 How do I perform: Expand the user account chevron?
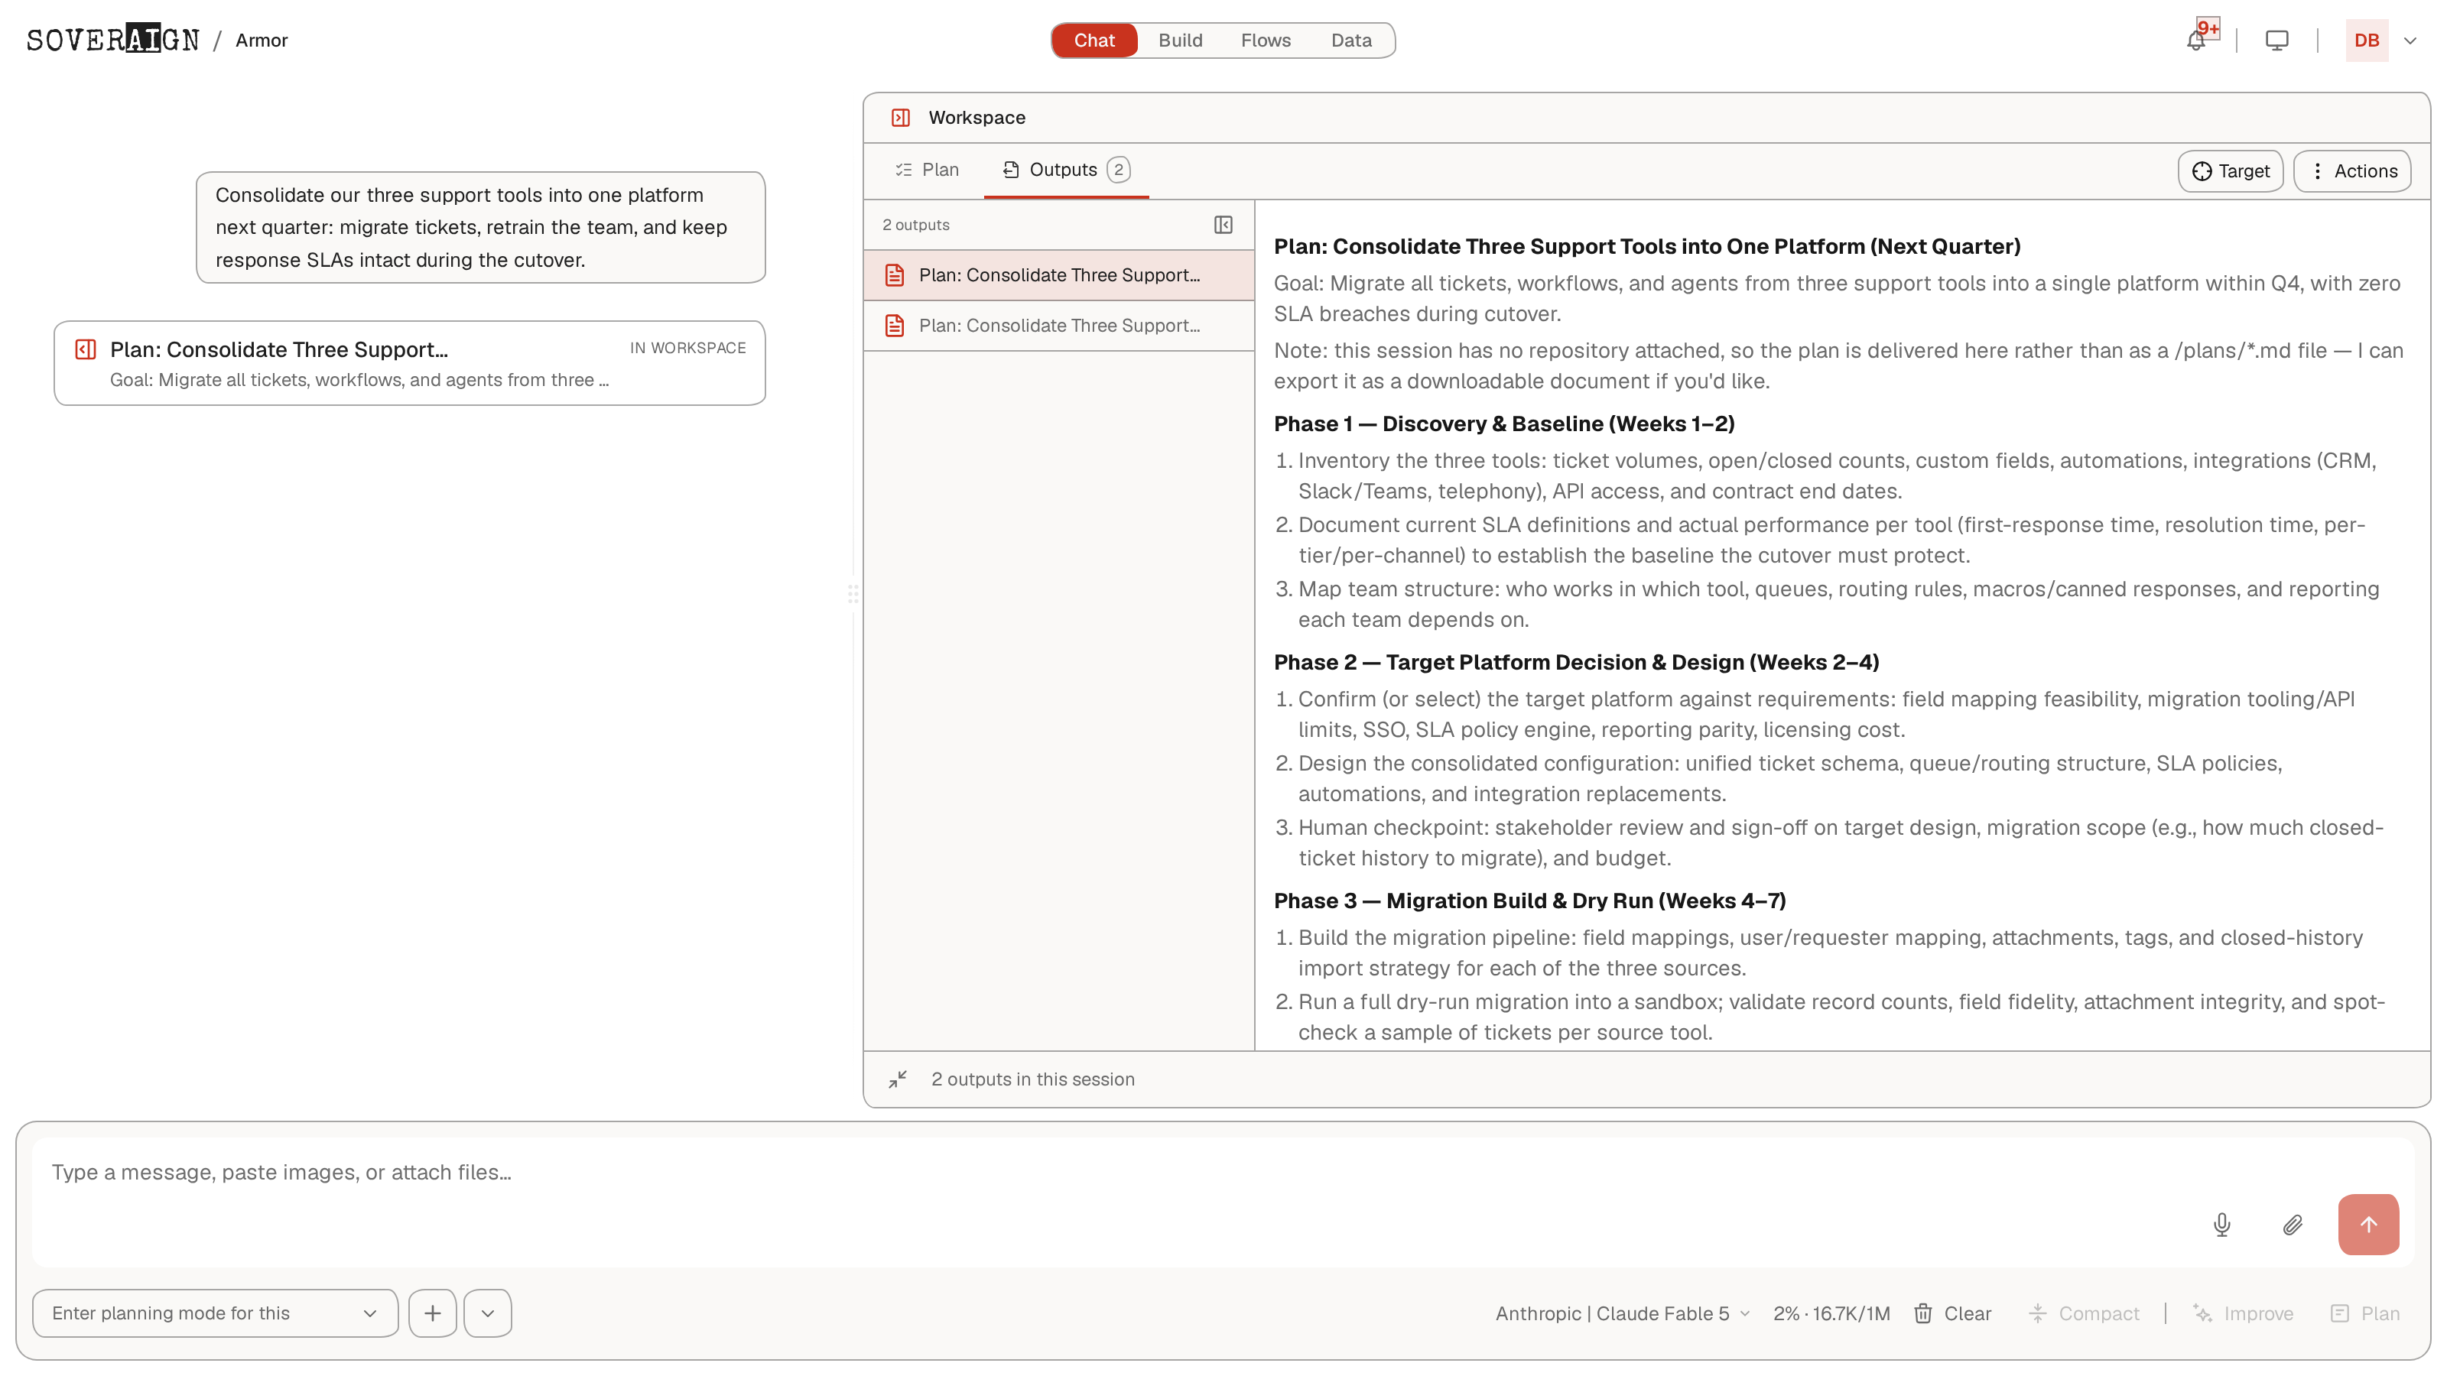(2410, 41)
